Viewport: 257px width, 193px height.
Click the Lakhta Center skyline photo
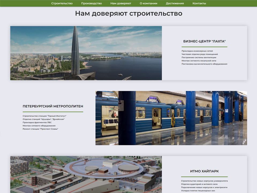(x=86, y=53)
